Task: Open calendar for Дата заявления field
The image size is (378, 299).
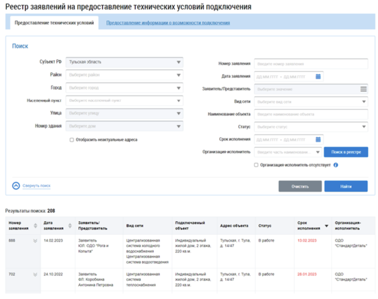Action: pos(318,76)
